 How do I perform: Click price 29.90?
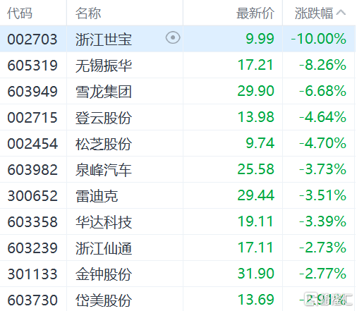255,91
